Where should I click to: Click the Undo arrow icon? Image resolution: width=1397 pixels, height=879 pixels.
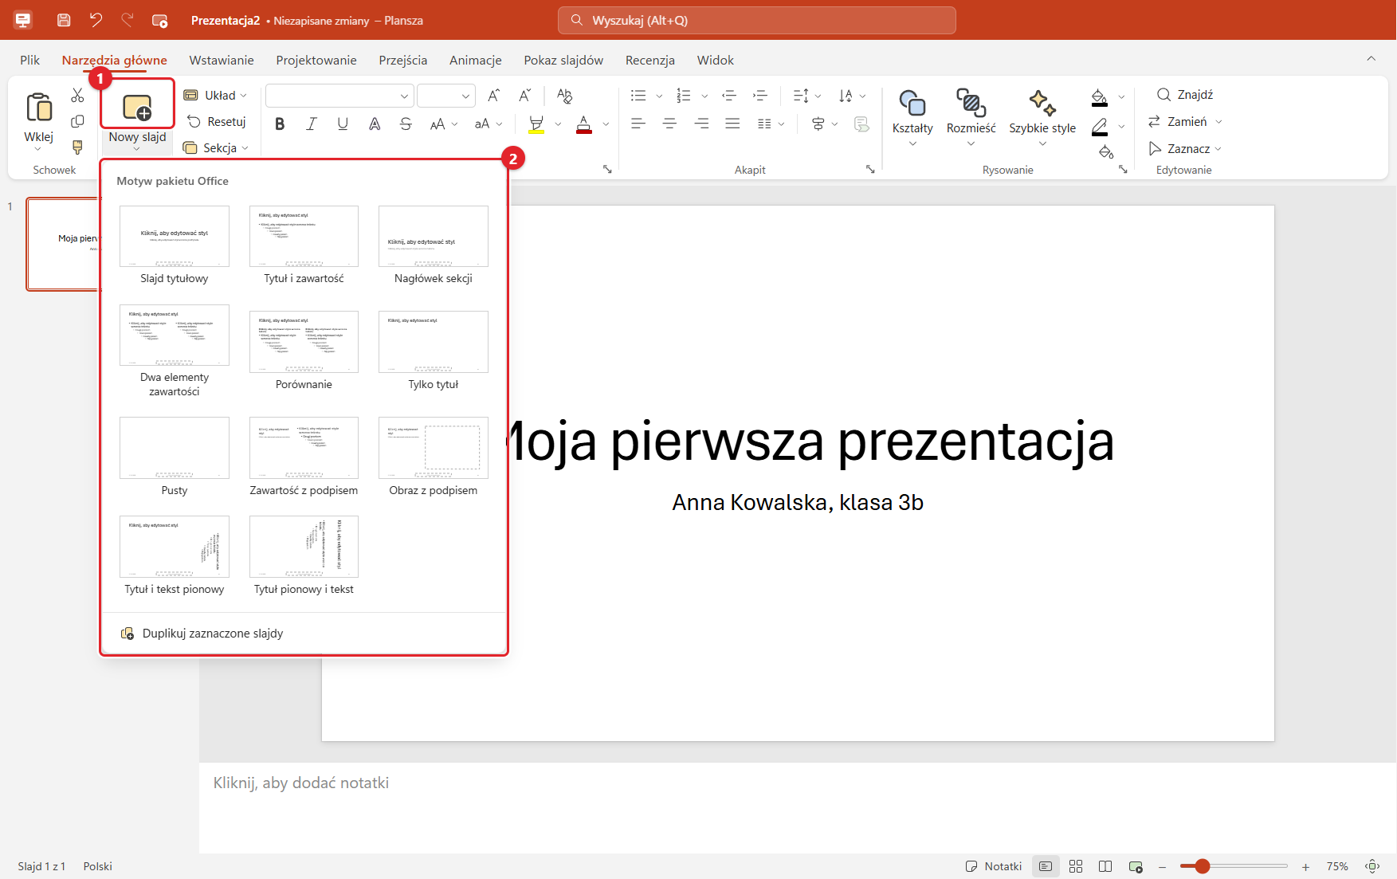point(96,20)
